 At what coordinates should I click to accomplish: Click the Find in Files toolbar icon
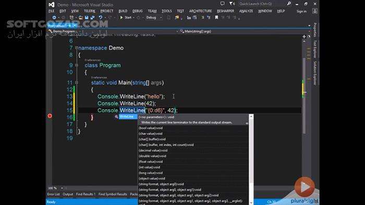(177, 17)
